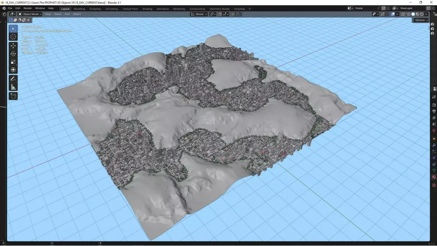The width and height of the screenshot is (437, 246).
Task: Open the World properties tab
Action: pos(434,130)
